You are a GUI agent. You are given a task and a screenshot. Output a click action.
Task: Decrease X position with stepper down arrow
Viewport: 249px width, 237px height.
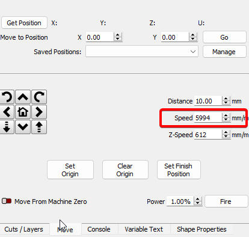pos(118,39)
